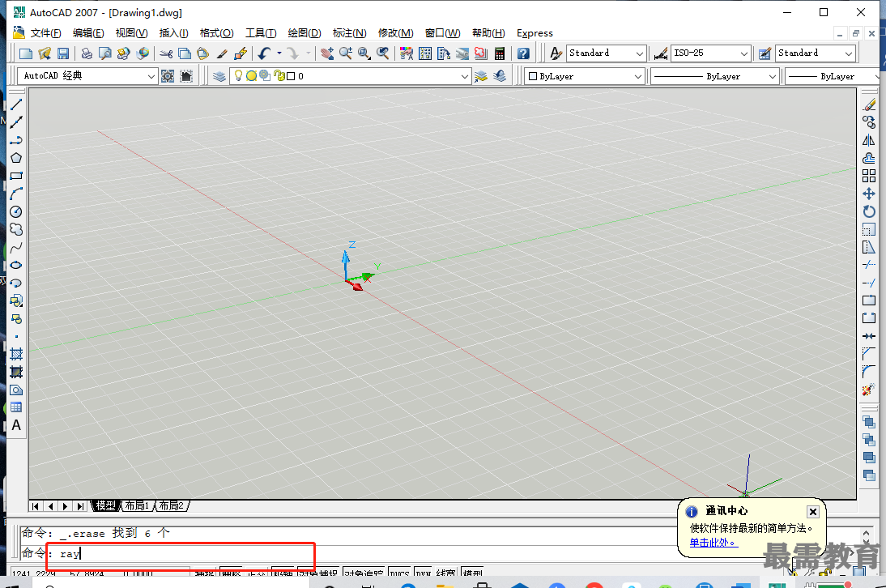Viewport: 886px width, 588px height.
Task: Select the Multiline Text (A) tool
Action: tap(16, 425)
